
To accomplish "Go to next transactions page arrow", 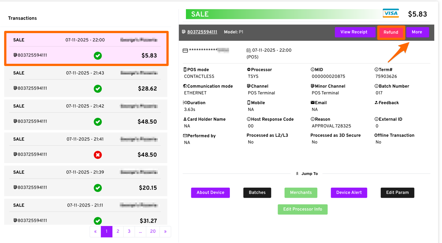I will [165, 231].
